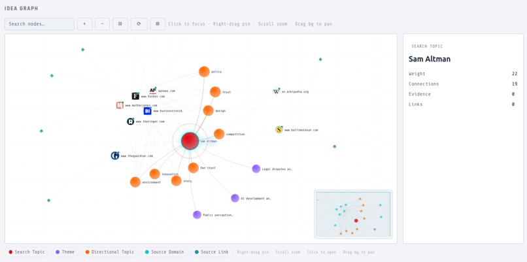Select the environment orange node

pyautogui.click(x=135, y=182)
